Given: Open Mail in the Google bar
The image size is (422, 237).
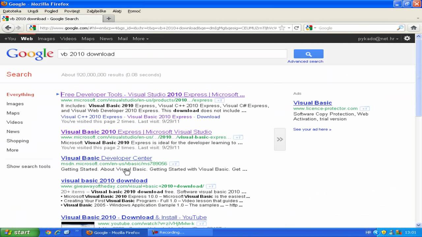Looking at the screenshot, I should click(x=123, y=39).
